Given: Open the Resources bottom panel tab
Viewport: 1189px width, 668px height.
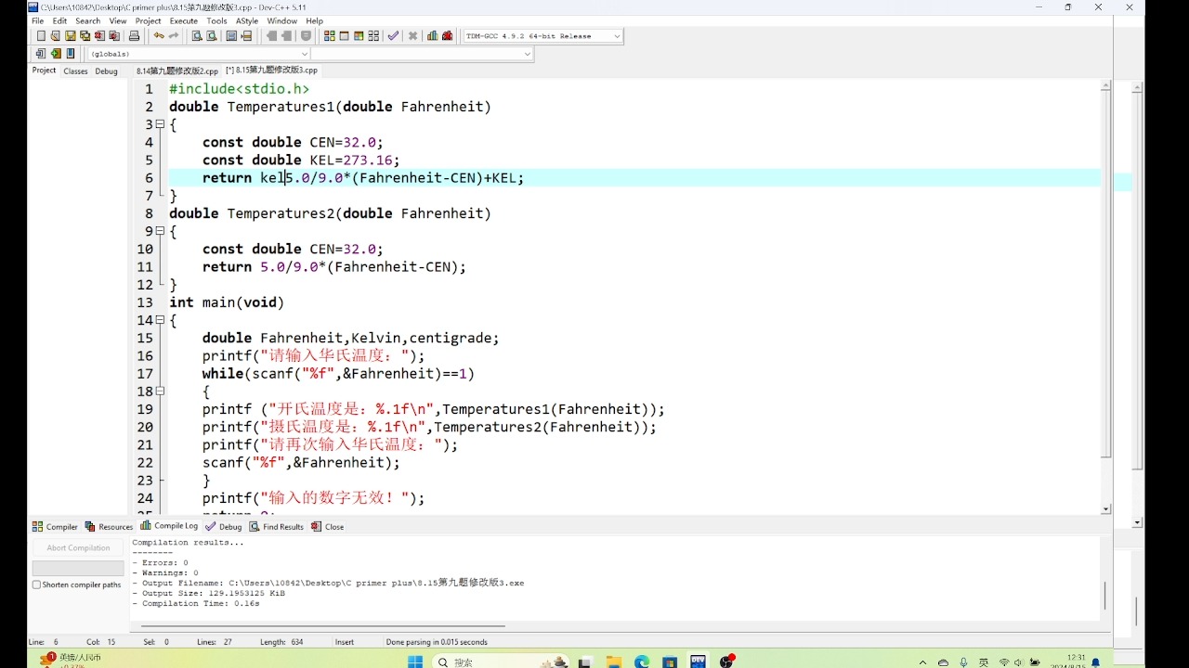Looking at the screenshot, I should pyautogui.click(x=109, y=526).
